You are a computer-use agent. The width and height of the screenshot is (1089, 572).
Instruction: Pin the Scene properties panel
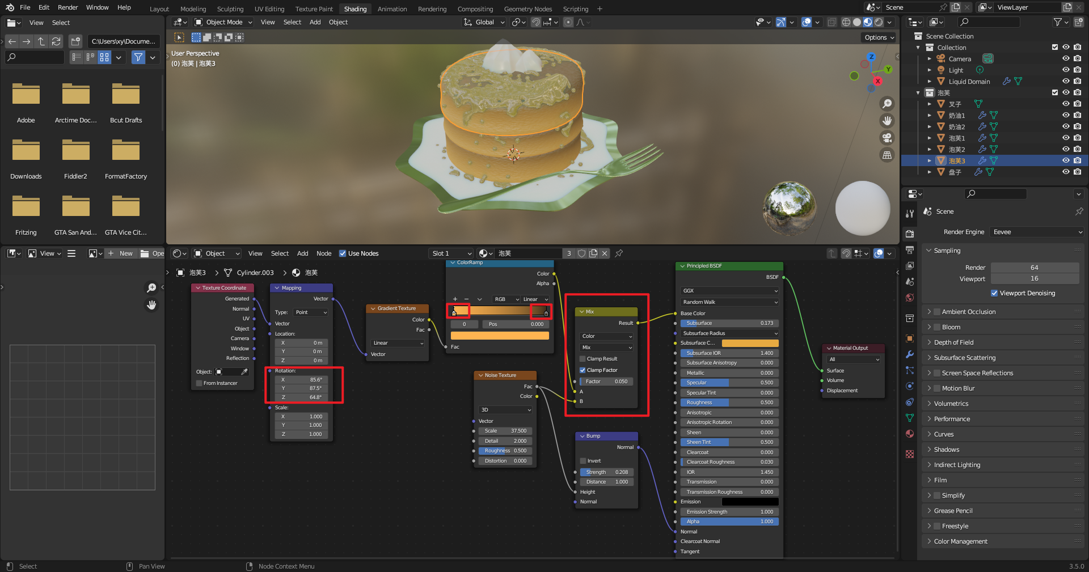point(1079,211)
